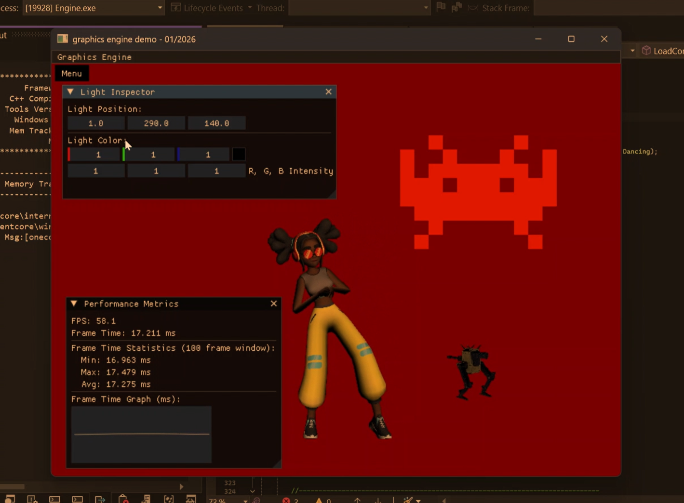Image resolution: width=684 pixels, height=503 pixels.
Task: Click the flag icon beside Thread dropdown
Action: [x=441, y=7]
